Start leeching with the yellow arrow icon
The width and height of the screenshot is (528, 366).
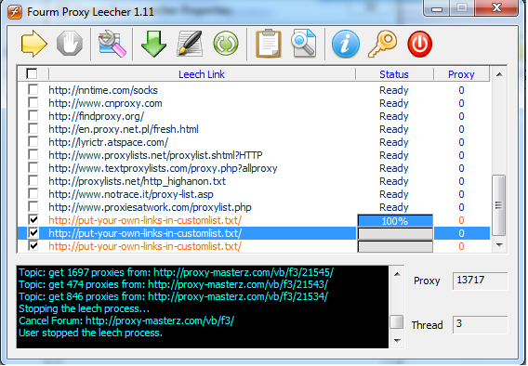click(x=33, y=44)
